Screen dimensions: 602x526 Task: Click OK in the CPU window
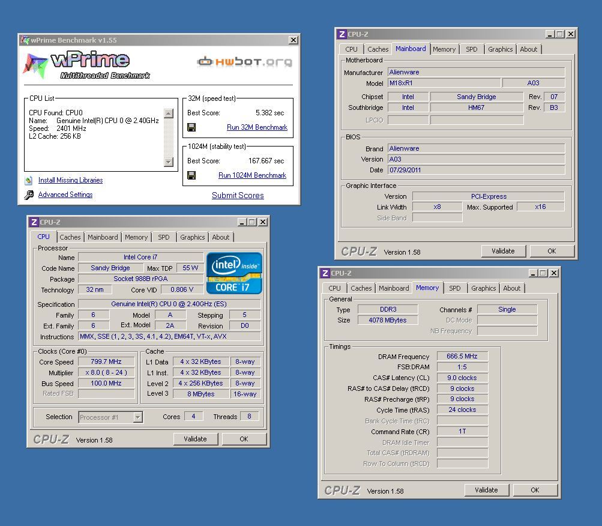pyautogui.click(x=244, y=439)
